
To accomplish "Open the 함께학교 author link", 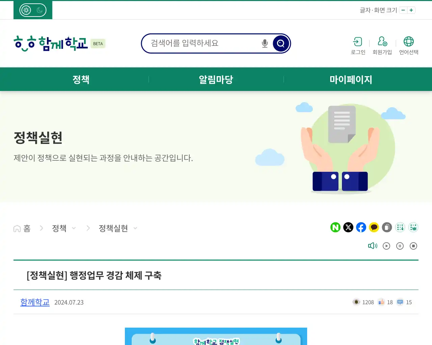I will (x=35, y=302).
